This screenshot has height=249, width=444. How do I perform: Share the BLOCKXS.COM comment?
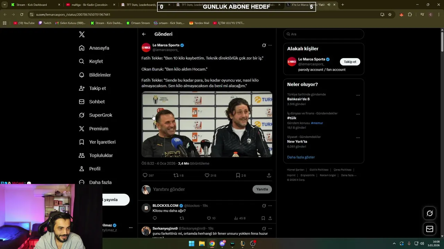tap(270, 218)
